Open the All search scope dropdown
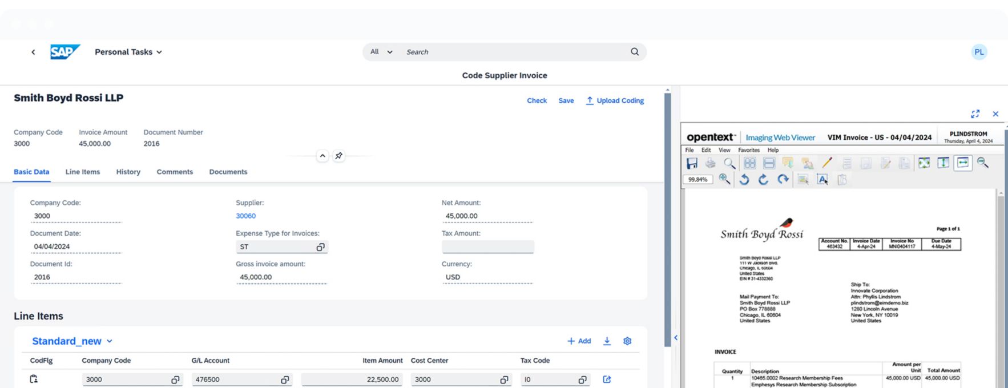Image resolution: width=1008 pixels, height=388 pixels. (x=381, y=52)
